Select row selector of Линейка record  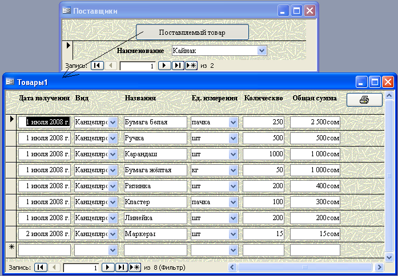11,218
